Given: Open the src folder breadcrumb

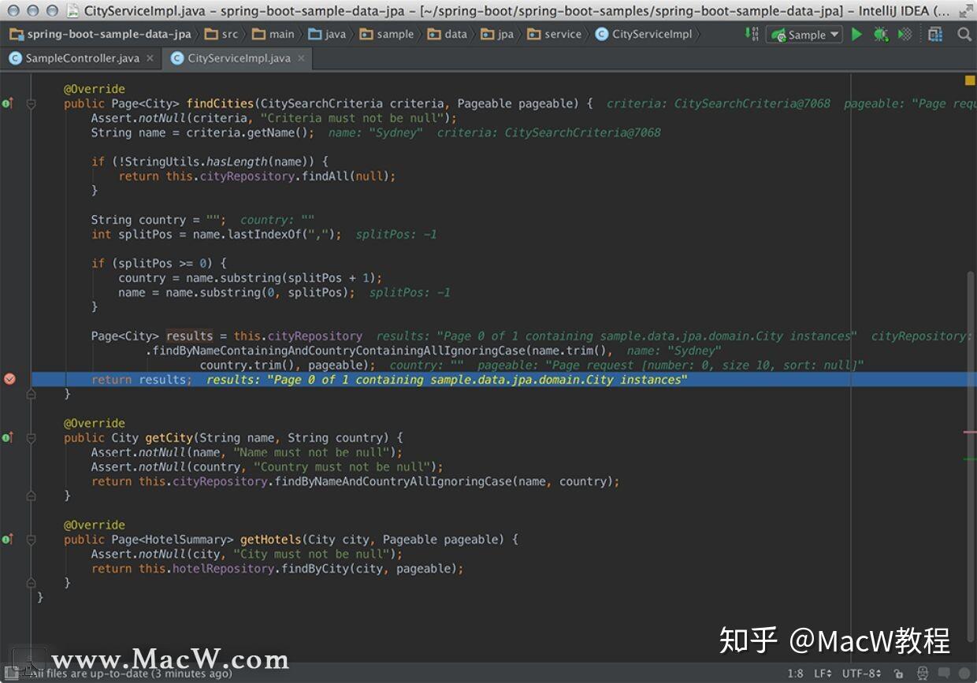Looking at the screenshot, I should (221, 34).
